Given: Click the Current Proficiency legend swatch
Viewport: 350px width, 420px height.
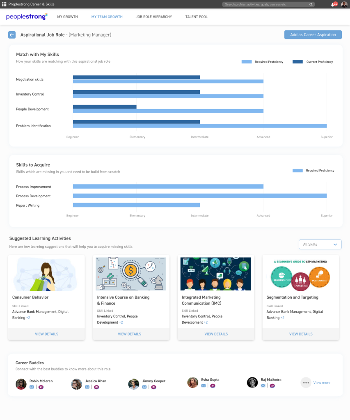Looking at the screenshot, I should tap(297, 62).
